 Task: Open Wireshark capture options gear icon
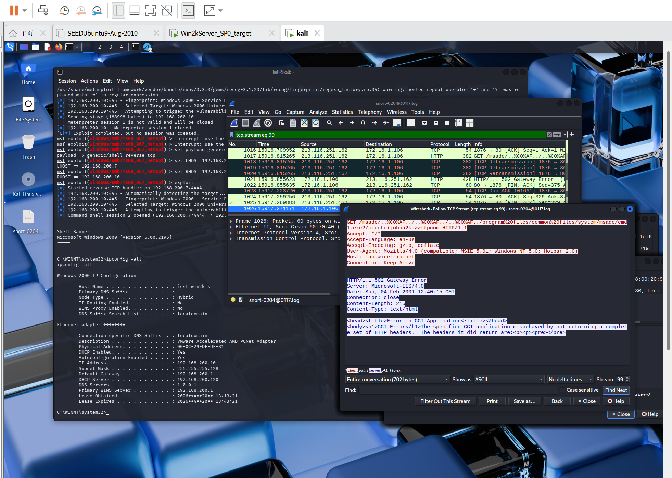click(x=268, y=123)
